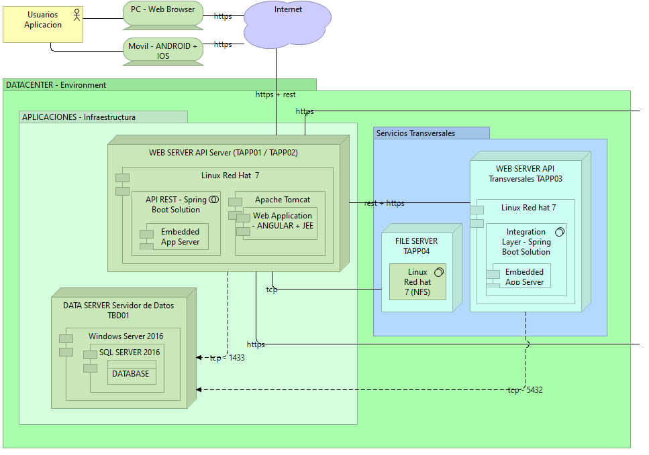649x455 pixels.
Task: Click the Integration Layer service icon
Action: pos(559,232)
